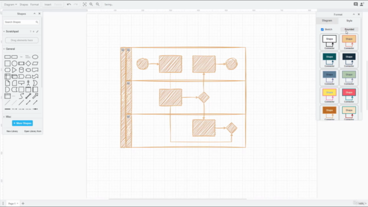Add to Scratchpad with the plus icon
Screen dimensions: 368x207
(33, 32)
